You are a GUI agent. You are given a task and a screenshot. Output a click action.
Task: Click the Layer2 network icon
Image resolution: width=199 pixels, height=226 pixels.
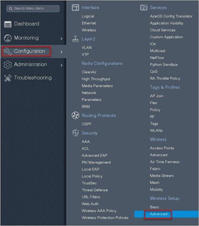[x=75, y=39]
